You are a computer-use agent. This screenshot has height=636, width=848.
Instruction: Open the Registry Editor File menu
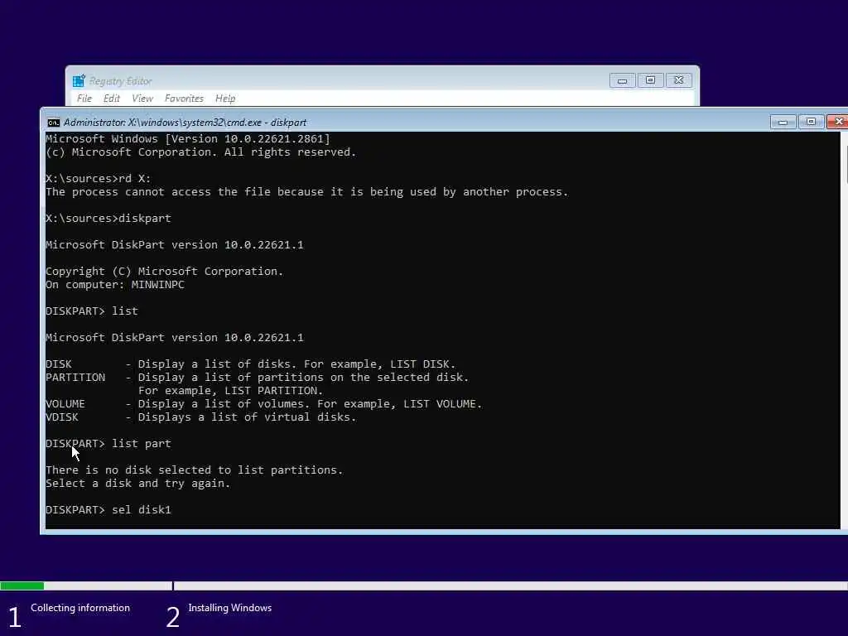(84, 99)
